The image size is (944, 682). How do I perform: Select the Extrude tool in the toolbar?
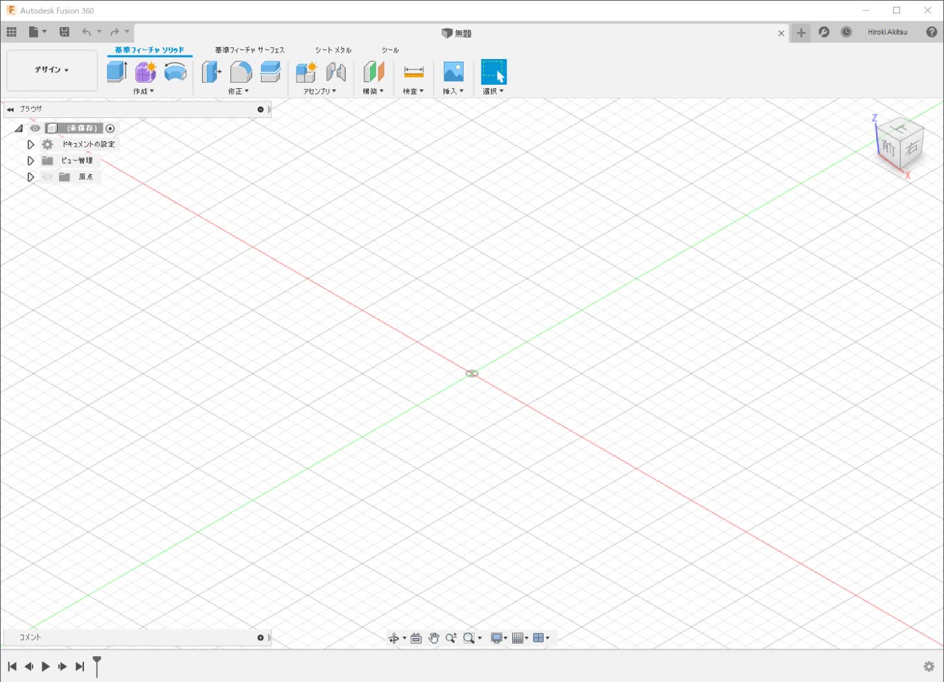[x=117, y=72]
